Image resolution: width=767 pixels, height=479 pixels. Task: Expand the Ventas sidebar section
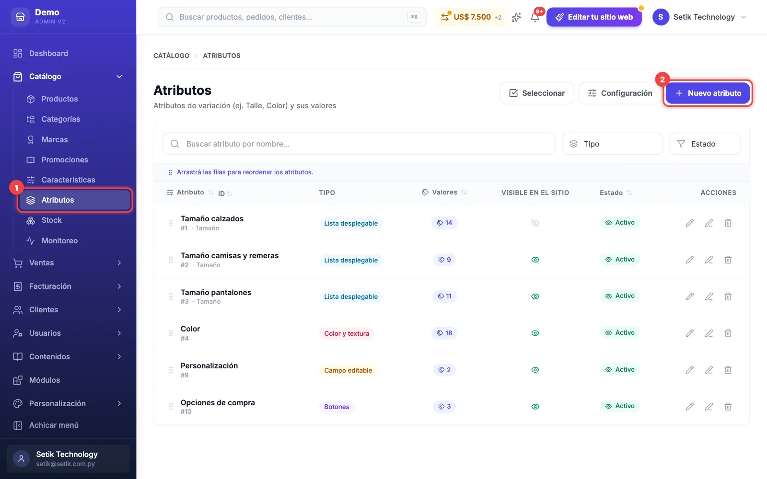click(68, 263)
